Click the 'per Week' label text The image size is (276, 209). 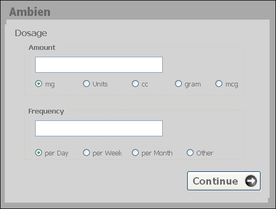pyautogui.click(x=107, y=153)
